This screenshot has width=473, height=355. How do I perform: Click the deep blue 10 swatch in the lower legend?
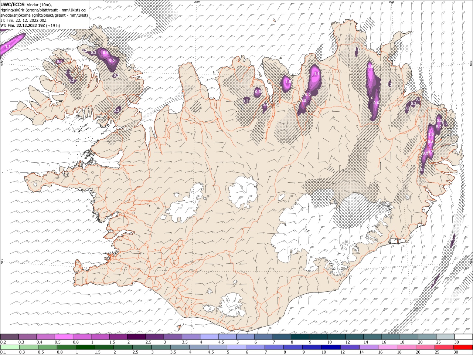point(331,347)
